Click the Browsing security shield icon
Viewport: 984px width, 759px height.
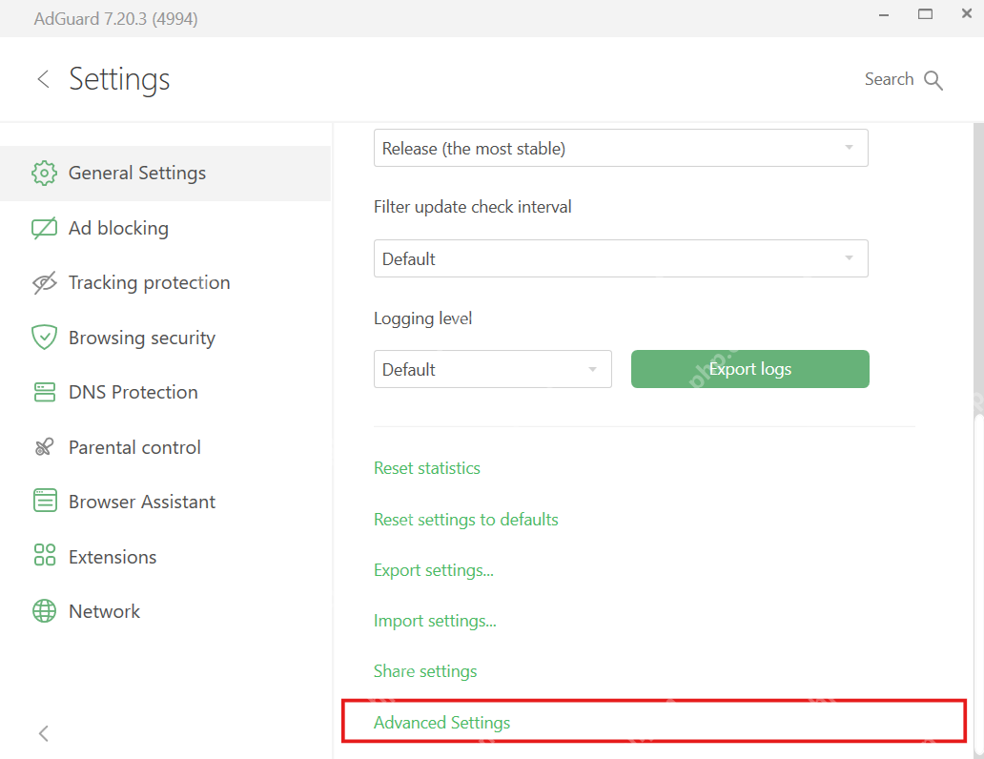(x=44, y=338)
